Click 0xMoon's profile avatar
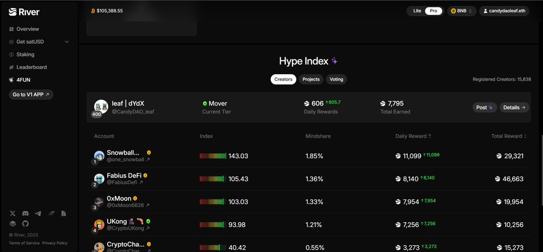This screenshot has width=543, height=252. tap(99, 201)
